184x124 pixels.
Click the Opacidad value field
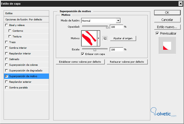tap(117, 27)
